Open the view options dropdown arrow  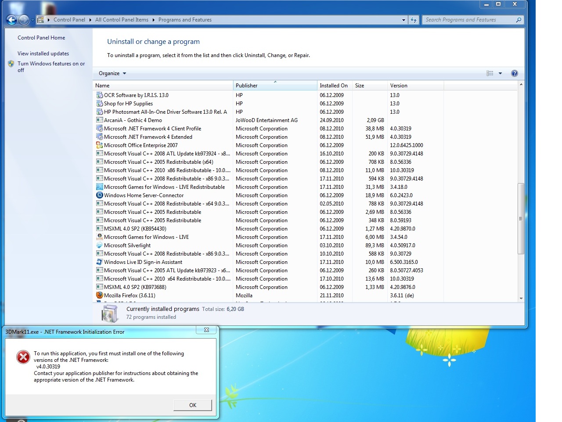500,73
